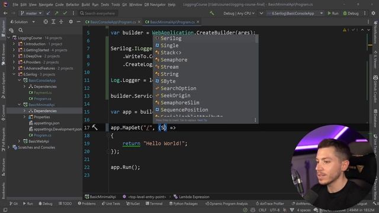Choose SequencePosition from the completion list
This screenshot has width=379, height=213.
tap(205, 110)
